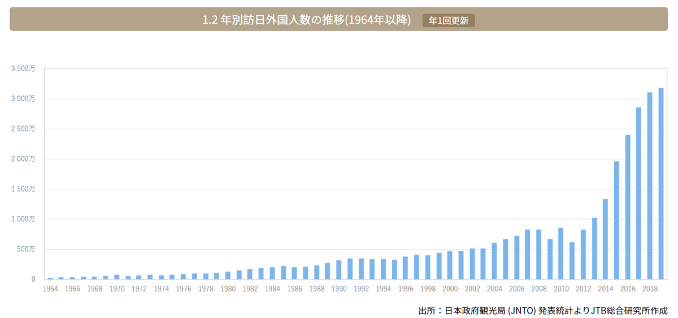
Task: Click the 1984 x-axis label
Action: click(272, 289)
